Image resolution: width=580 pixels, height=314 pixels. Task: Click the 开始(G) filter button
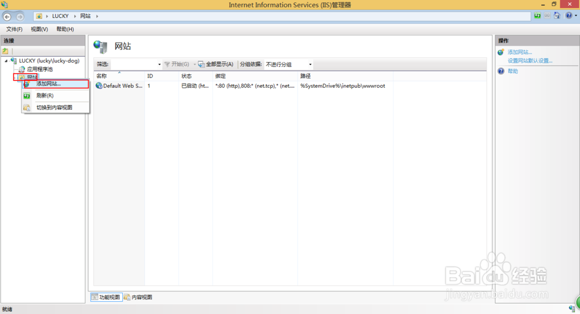click(177, 64)
